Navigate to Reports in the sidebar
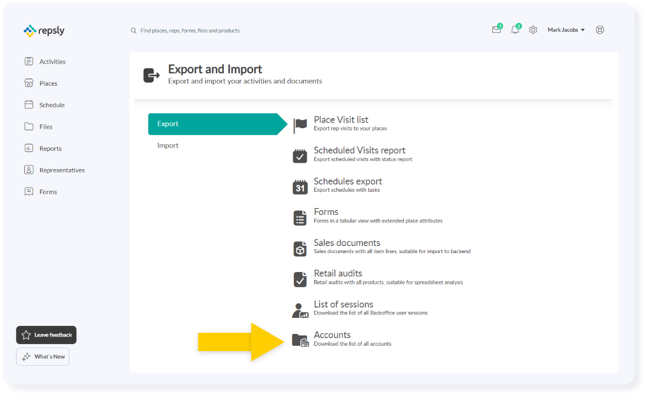This screenshot has height=398, width=648. (x=50, y=149)
